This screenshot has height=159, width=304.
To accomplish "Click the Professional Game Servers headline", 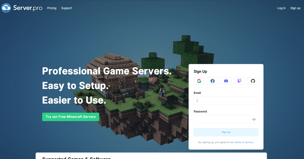I will pyautogui.click(x=107, y=71).
